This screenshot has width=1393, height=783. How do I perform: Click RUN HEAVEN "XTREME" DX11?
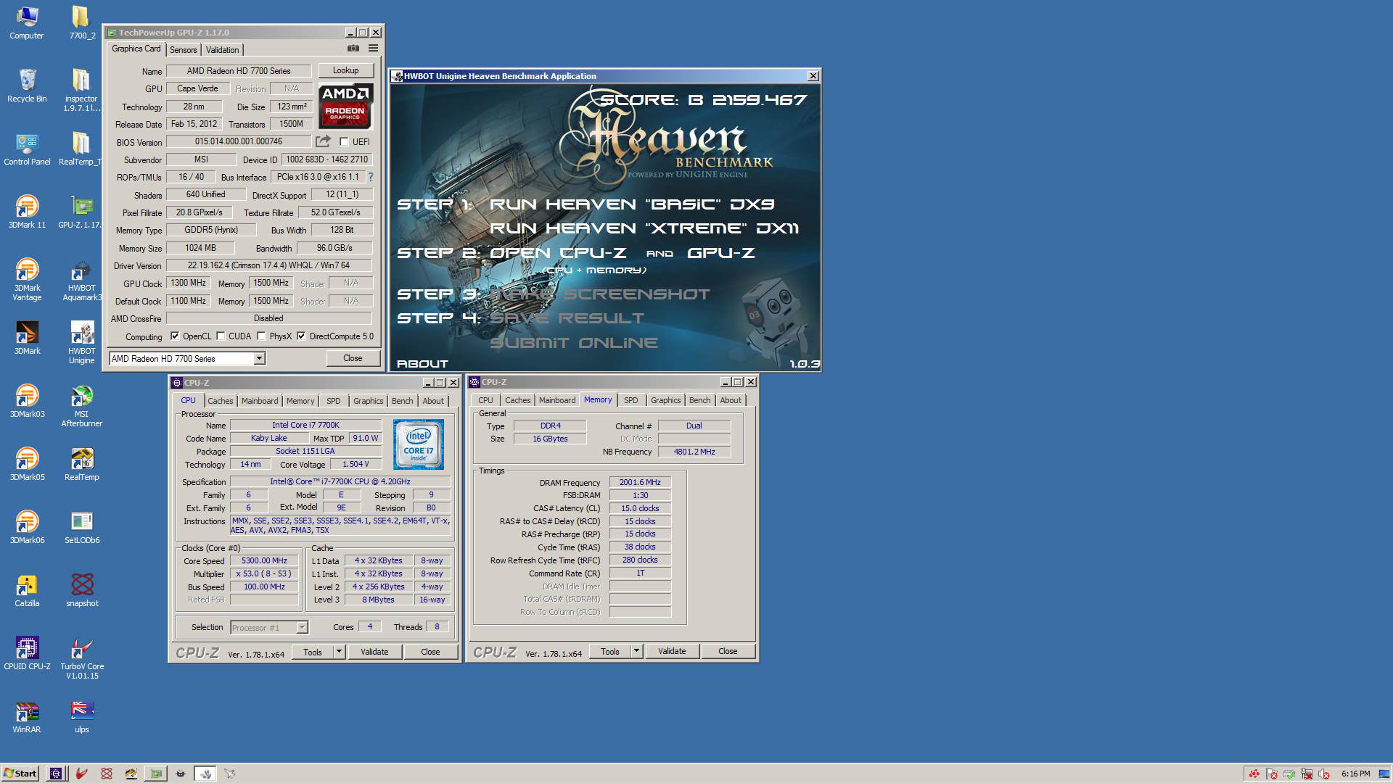(x=644, y=228)
